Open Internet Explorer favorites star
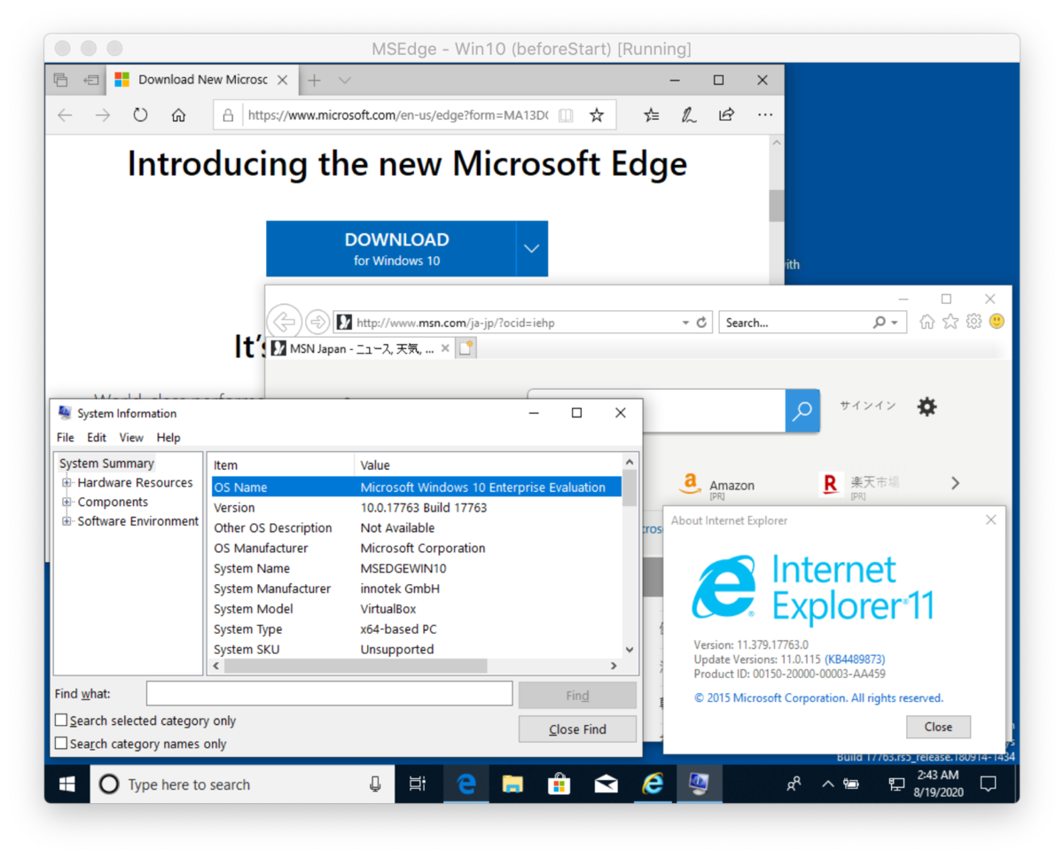Image resolution: width=1064 pixels, height=858 pixels. click(951, 322)
